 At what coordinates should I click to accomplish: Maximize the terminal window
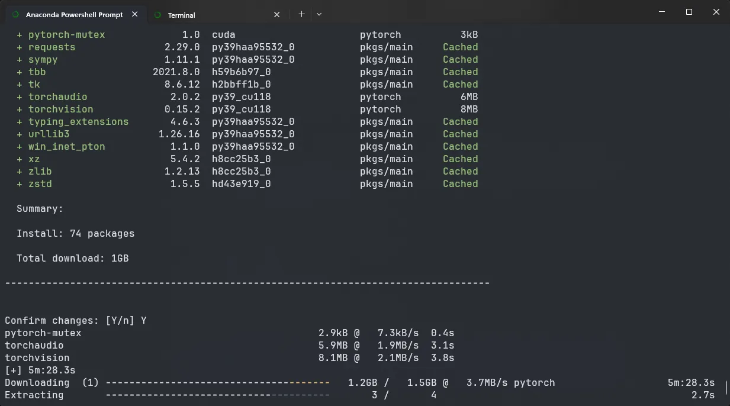(x=689, y=12)
